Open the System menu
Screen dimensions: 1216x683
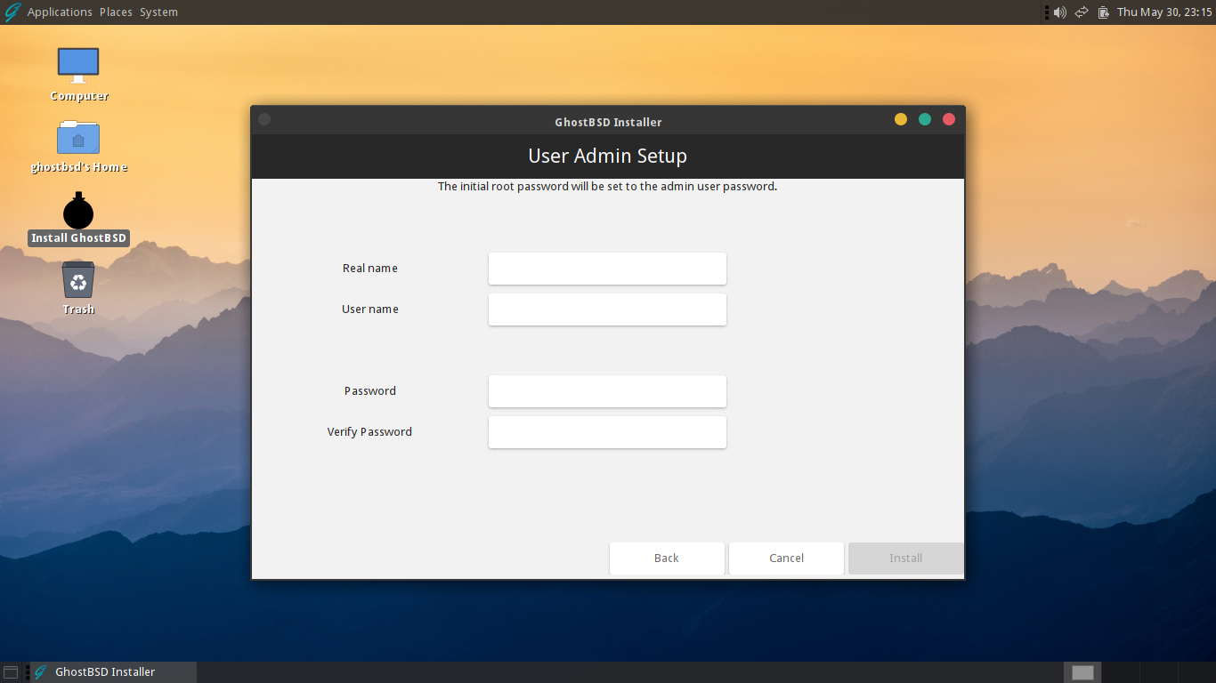tap(158, 12)
